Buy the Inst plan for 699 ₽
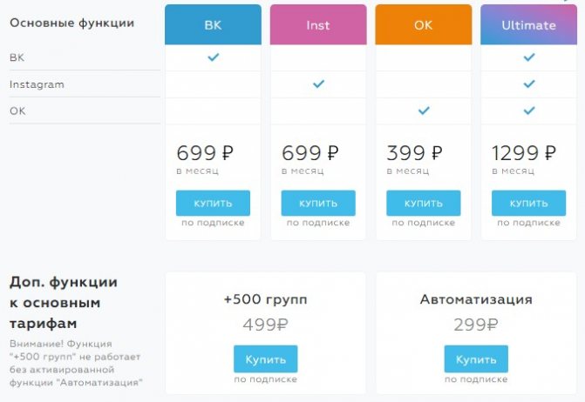This screenshot has height=402, width=585. click(x=318, y=204)
